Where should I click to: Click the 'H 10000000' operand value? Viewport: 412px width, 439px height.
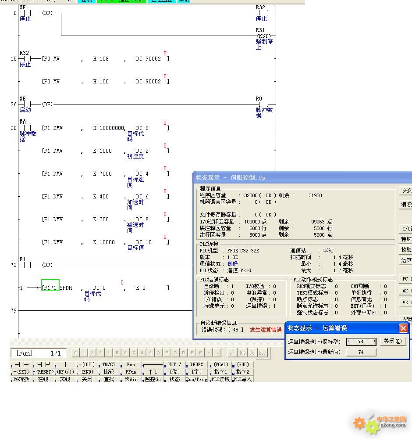tap(108, 128)
